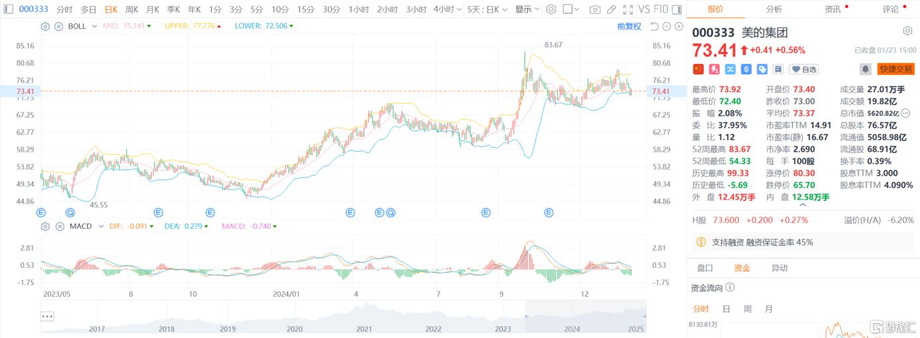Toggle 自选 favorite for this stock

(x=804, y=69)
